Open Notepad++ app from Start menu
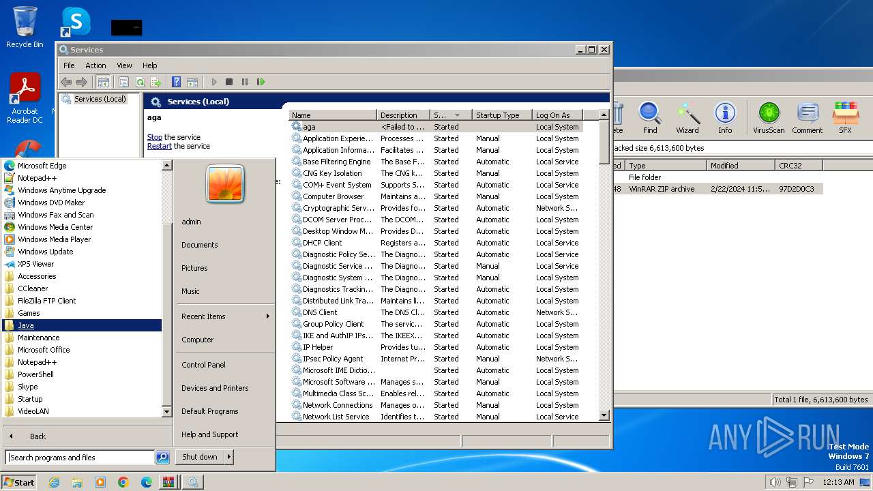Image resolution: width=873 pixels, height=491 pixels. click(x=82, y=178)
